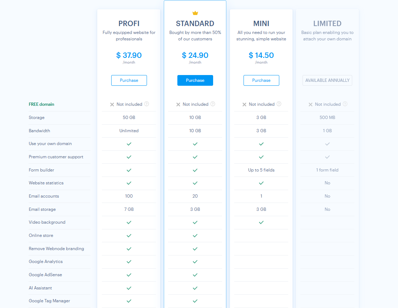
Task: Click the Storage row label
Action: pos(36,118)
